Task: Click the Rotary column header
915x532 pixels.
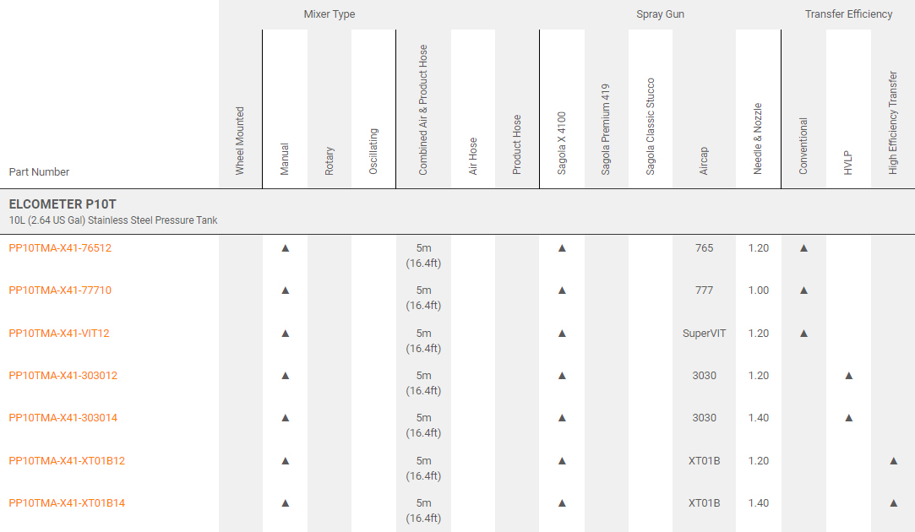Action: click(330, 160)
